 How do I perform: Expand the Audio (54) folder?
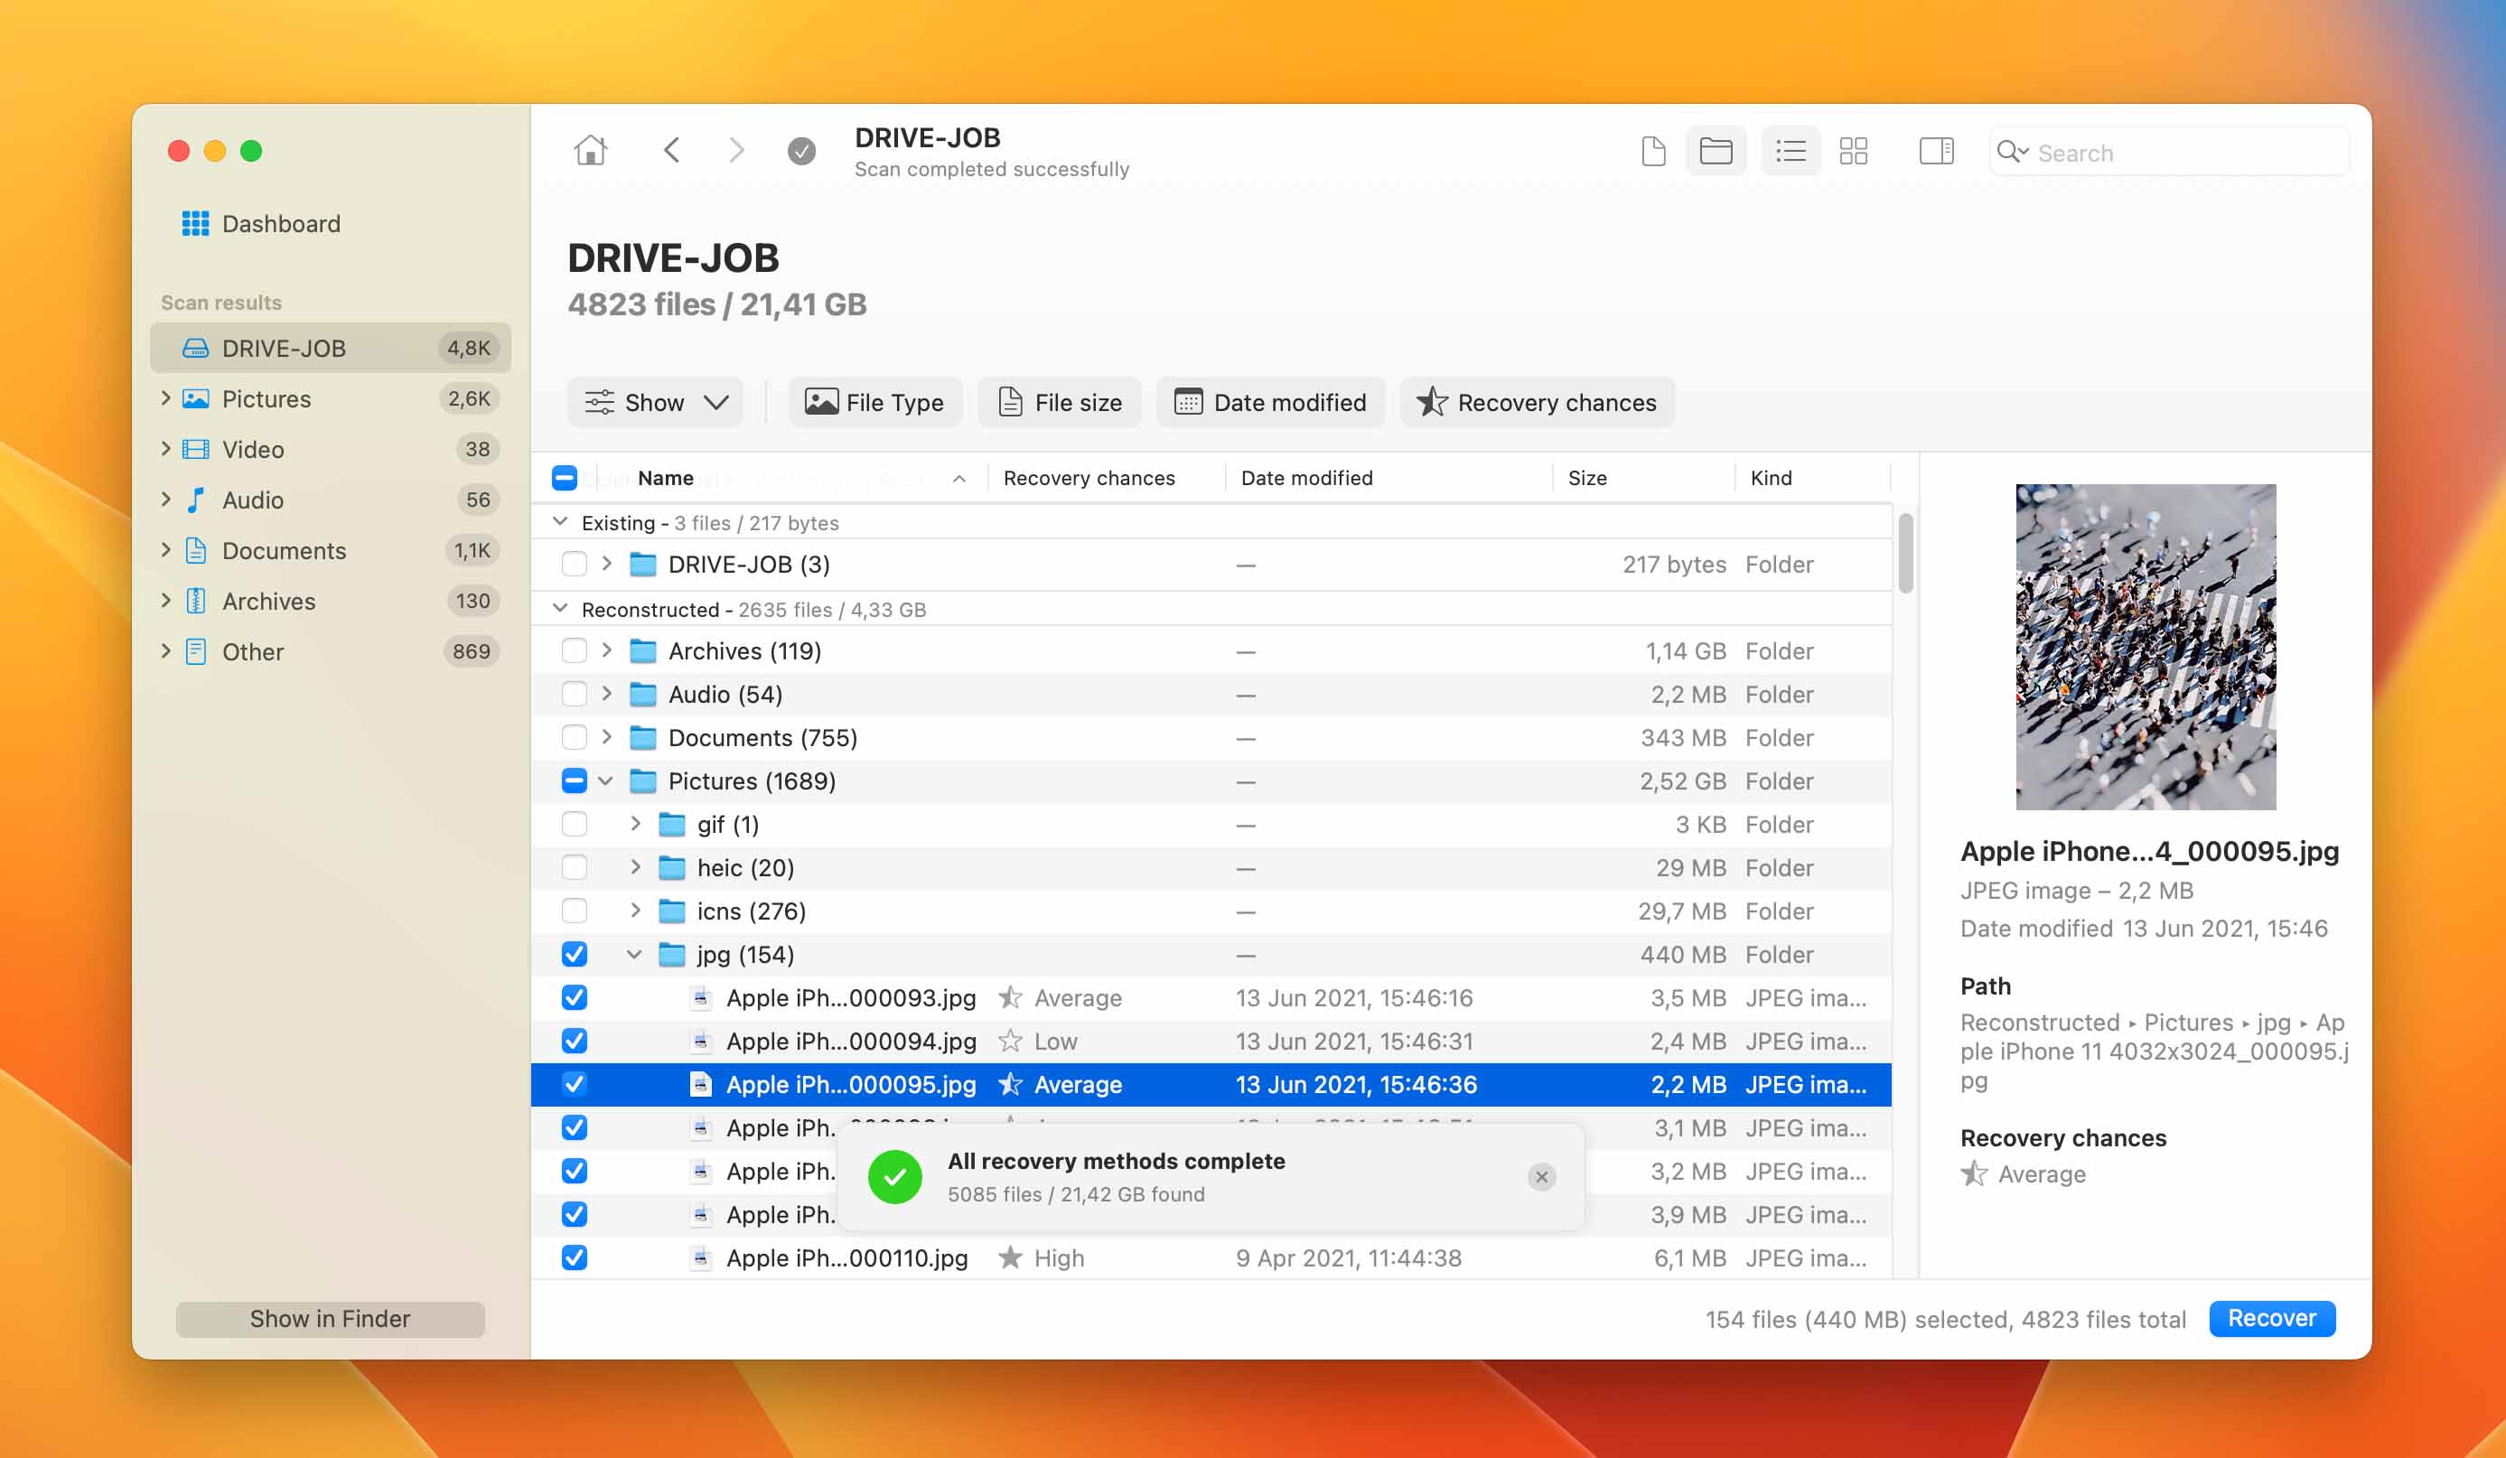[x=606, y=694]
